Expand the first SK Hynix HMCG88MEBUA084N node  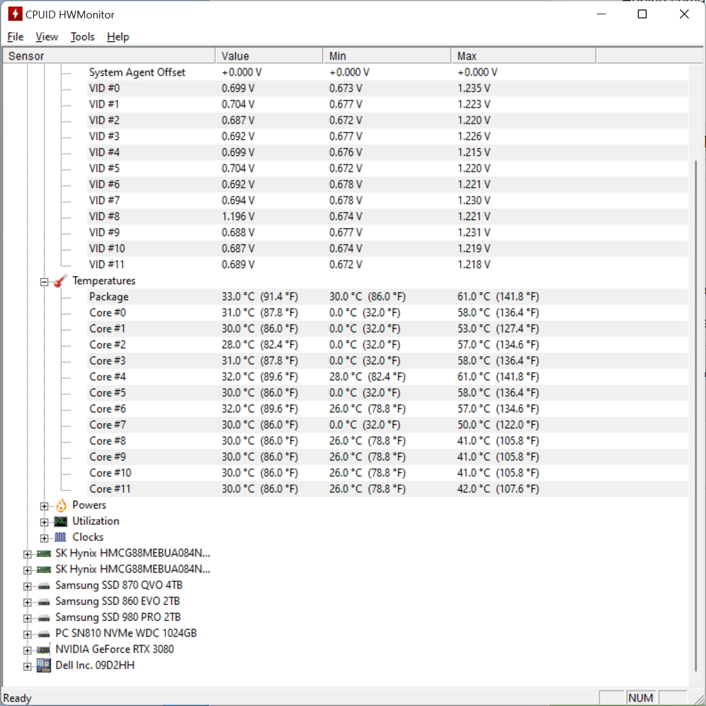click(27, 554)
